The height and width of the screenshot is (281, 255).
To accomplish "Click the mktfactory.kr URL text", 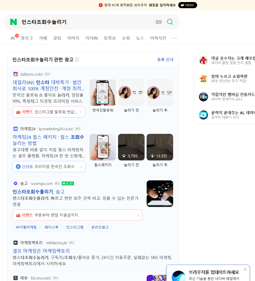I will click(57, 243).
